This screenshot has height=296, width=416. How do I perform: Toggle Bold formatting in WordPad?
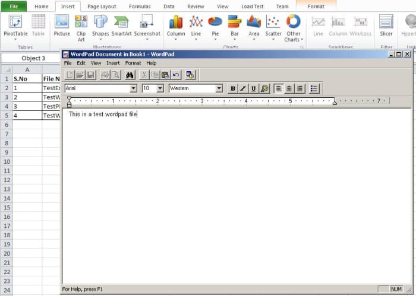[233, 88]
